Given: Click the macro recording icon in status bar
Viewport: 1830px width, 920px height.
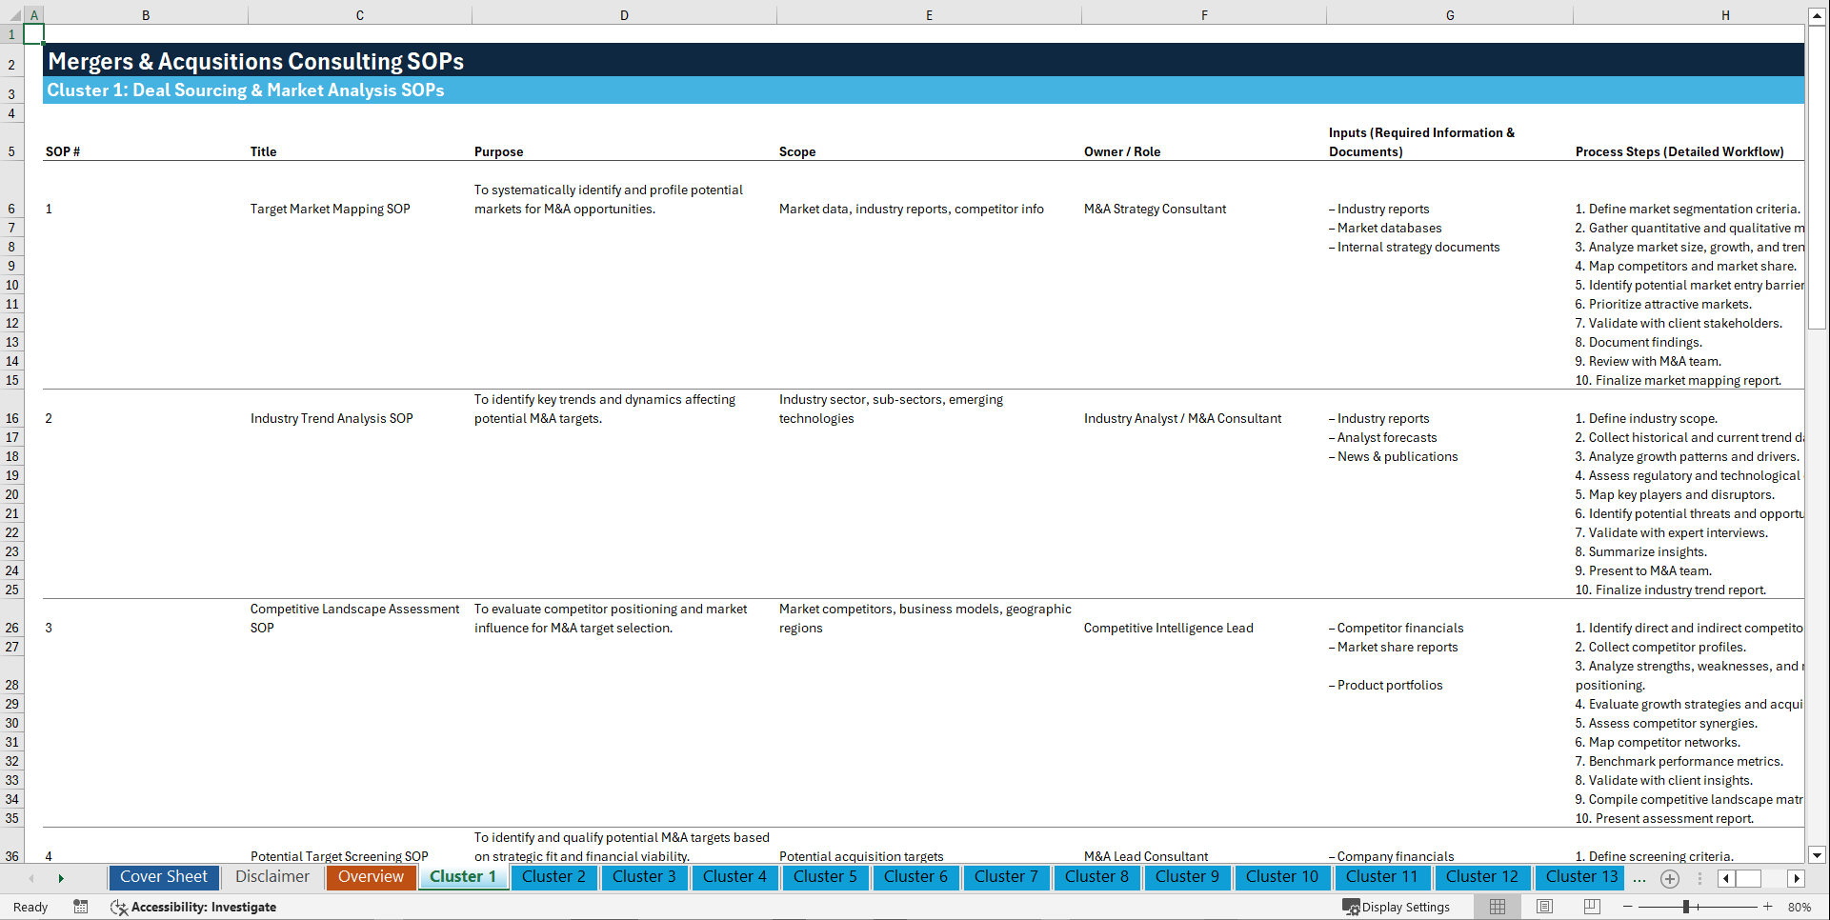Looking at the screenshot, I should (81, 908).
